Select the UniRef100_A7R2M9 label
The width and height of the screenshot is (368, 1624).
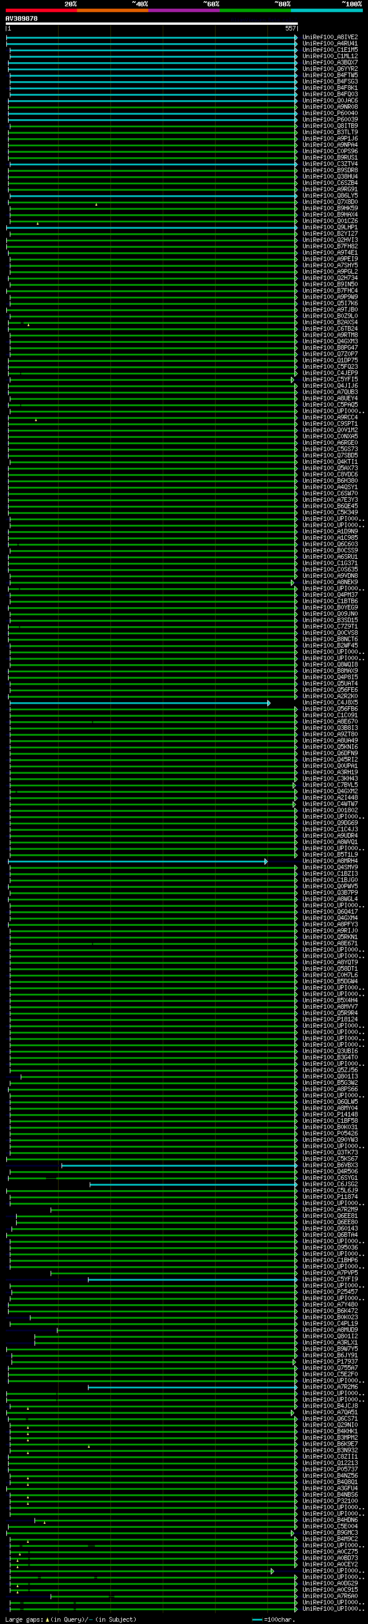pyautogui.click(x=330, y=1210)
